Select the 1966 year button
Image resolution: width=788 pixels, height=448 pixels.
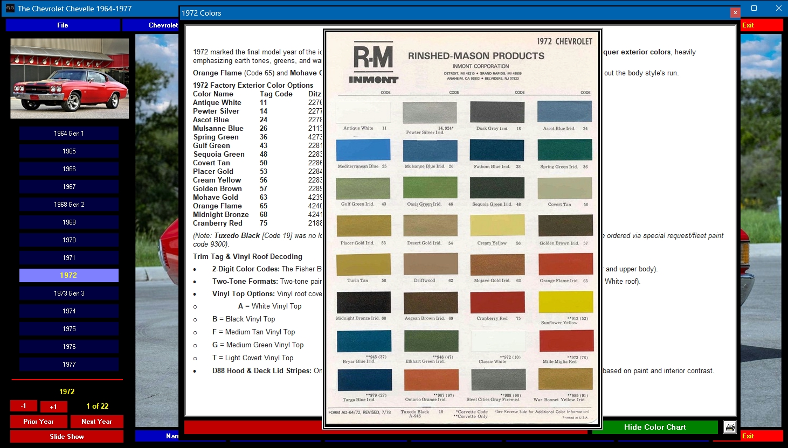69,169
